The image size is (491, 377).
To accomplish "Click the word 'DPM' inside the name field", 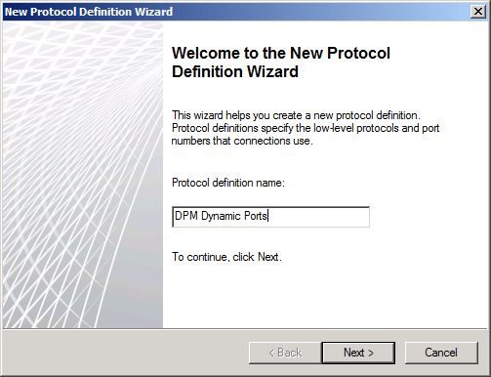I will click(186, 216).
